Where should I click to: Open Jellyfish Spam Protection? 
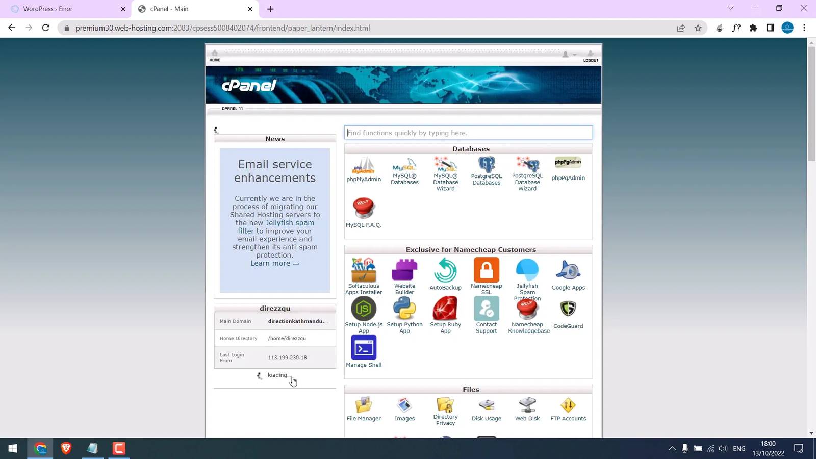point(527,278)
